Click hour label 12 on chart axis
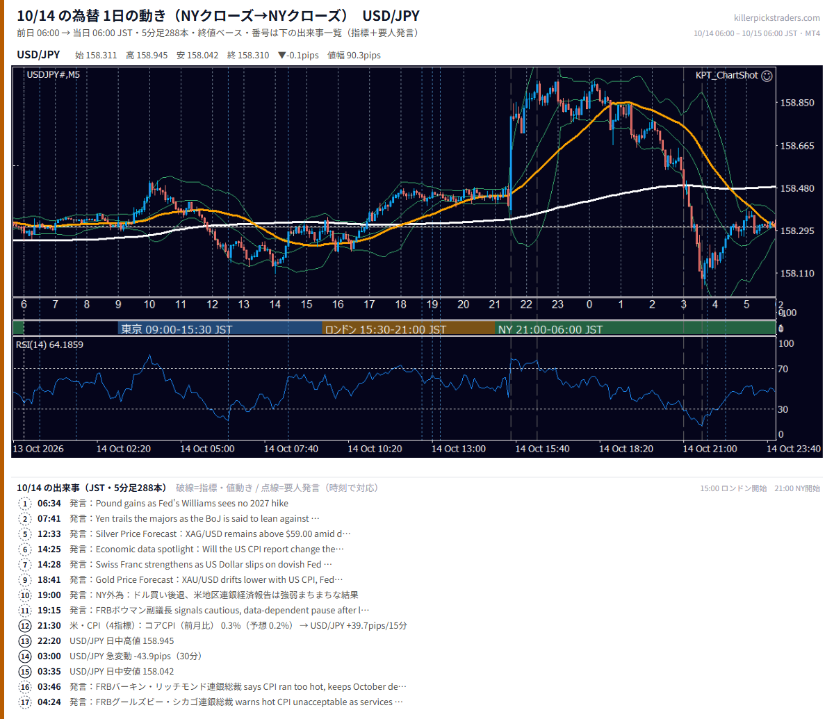 click(x=212, y=304)
